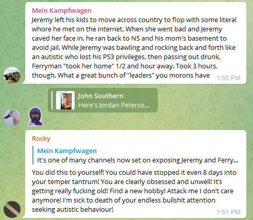Jump to quoted John Southern reply
The width and height of the screenshot is (253, 220).
point(103,100)
